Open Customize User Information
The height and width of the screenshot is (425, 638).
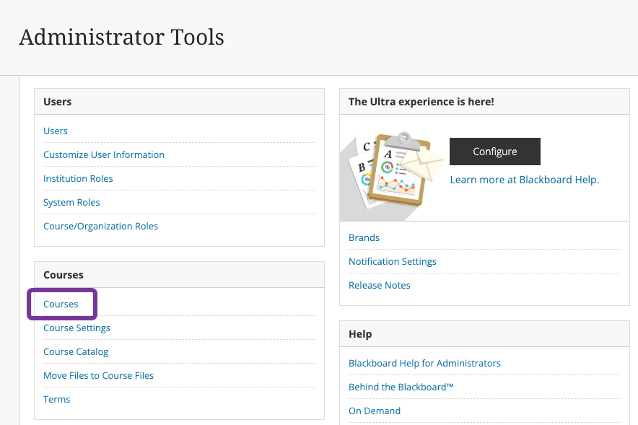104,154
